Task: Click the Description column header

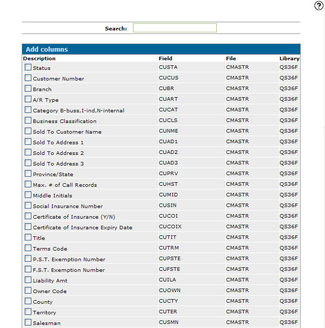Action: click(39, 58)
